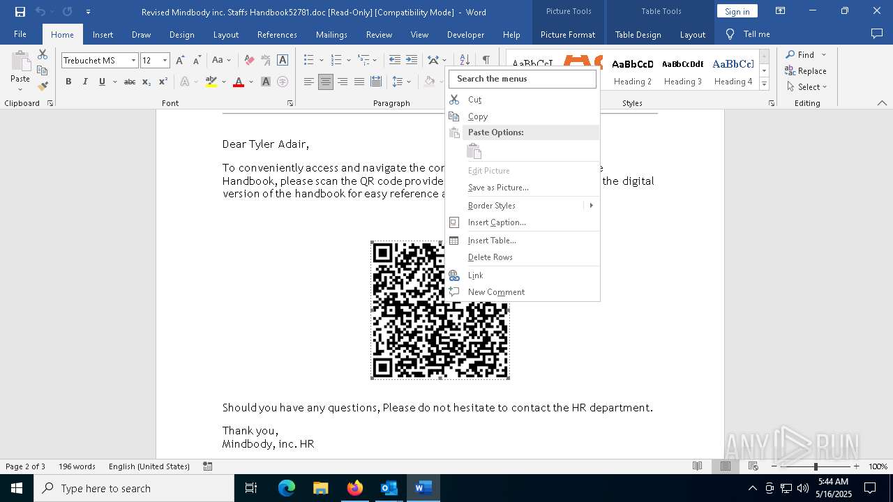Open the Border Styles submenu
The height and width of the screenshot is (502, 893).
[523, 206]
